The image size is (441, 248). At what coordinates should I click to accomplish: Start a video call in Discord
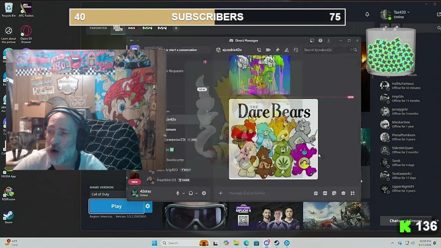[x=268, y=50]
